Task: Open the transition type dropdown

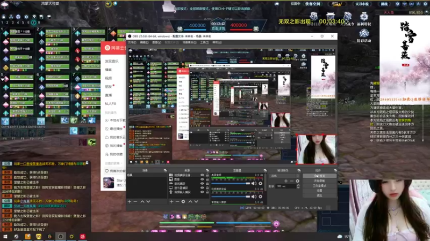Action: 284,176
